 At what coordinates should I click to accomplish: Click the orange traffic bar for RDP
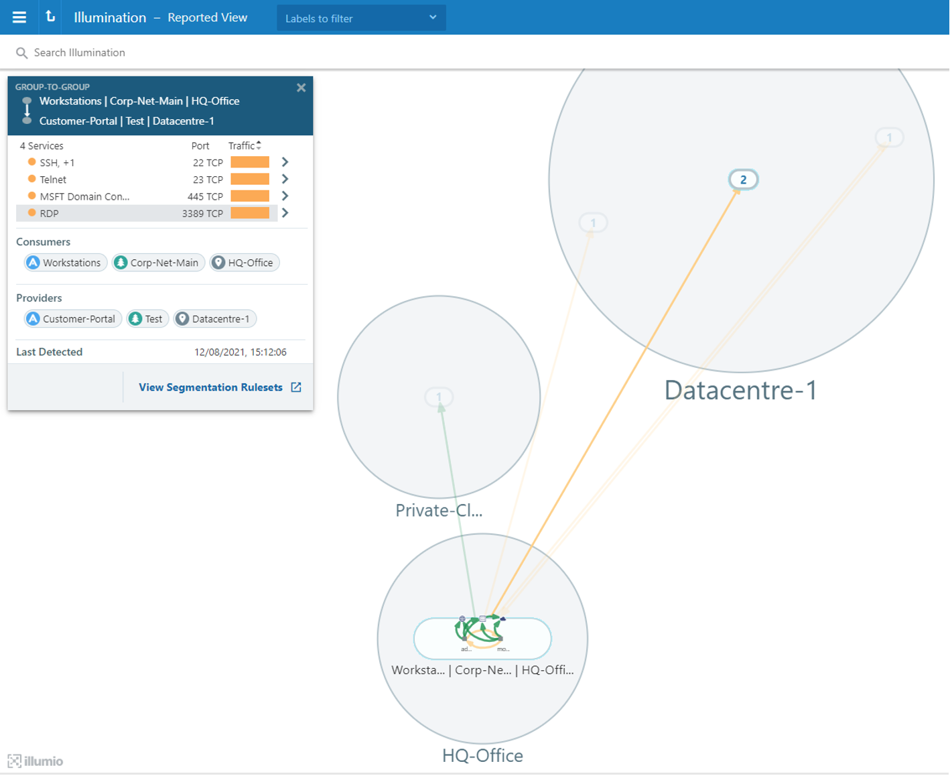[x=250, y=212]
